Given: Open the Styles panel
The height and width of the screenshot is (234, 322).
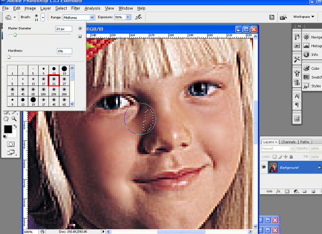Looking at the screenshot, I should tap(312, 86).
